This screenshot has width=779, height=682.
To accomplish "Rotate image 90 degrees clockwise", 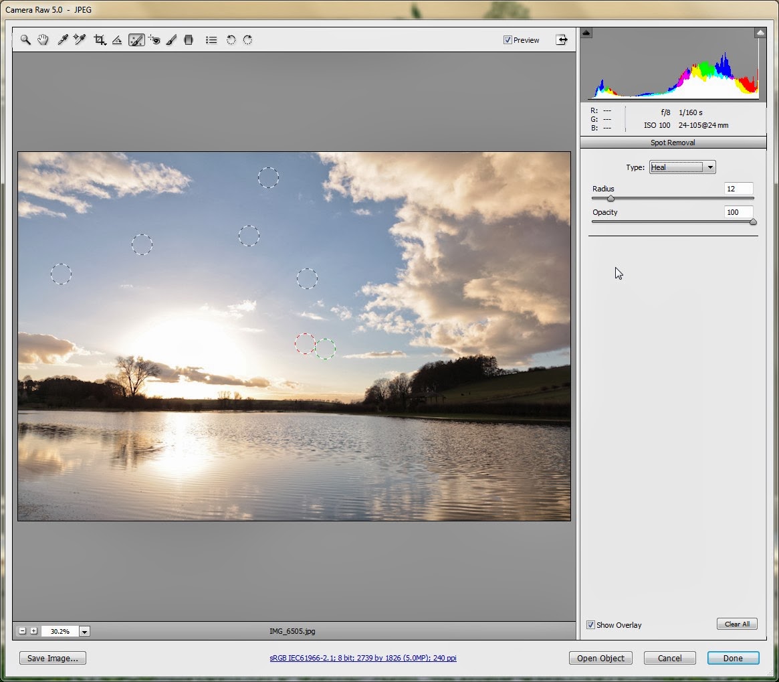I will click(248, 39).
